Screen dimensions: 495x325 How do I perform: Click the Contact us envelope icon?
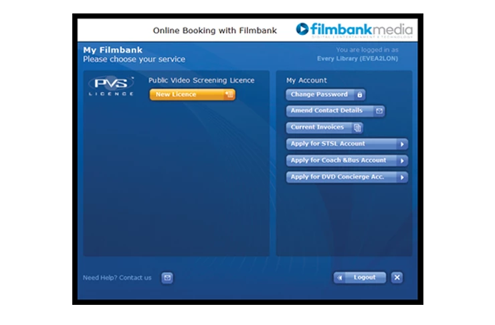(167, 277)
